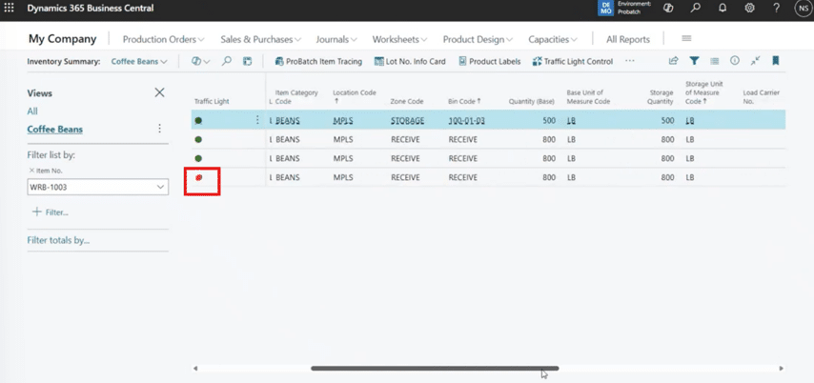Image resolution: width=814 pixels, height=383 pixels.
Task: Click green traffic light on STORAGE row
Action: [198, 120]
